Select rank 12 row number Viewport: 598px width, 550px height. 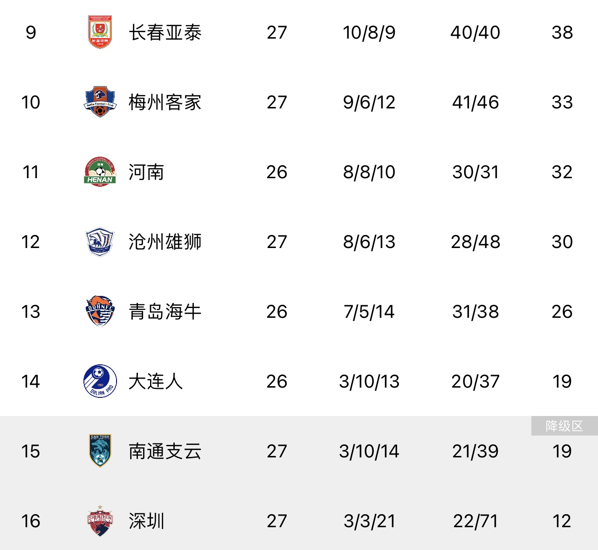click(30, 242)
